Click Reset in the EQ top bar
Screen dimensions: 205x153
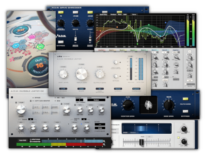coord(120,15)
